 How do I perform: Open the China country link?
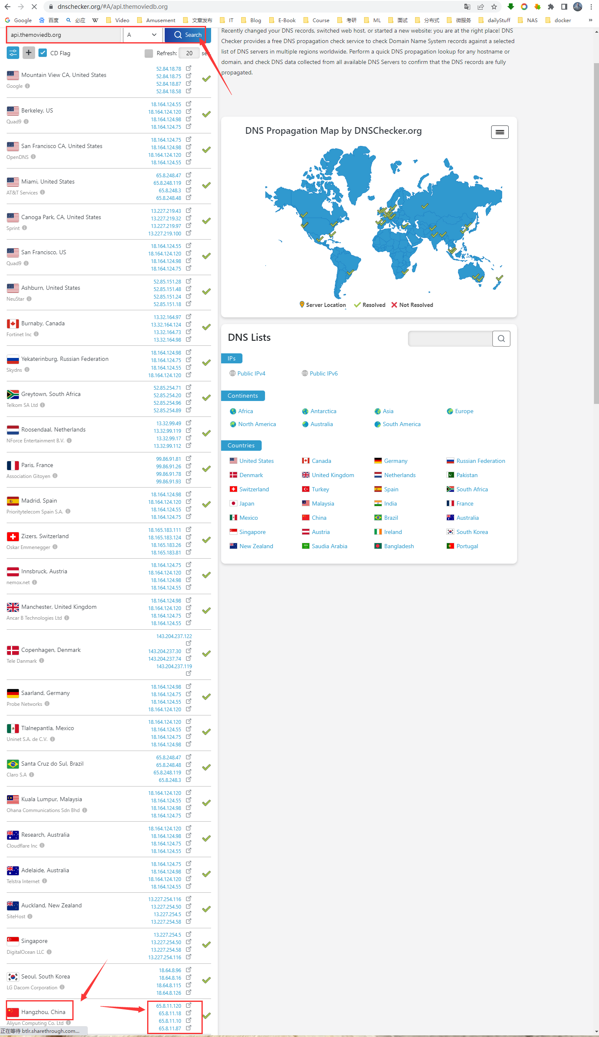click(319, 518)
